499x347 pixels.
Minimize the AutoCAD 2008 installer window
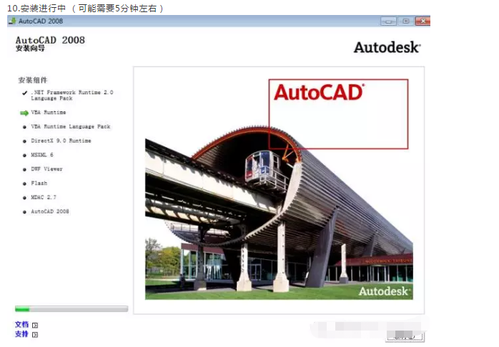(388, 21)
